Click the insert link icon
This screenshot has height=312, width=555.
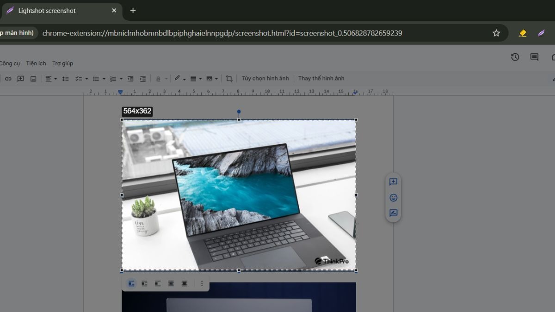[8, 79]
